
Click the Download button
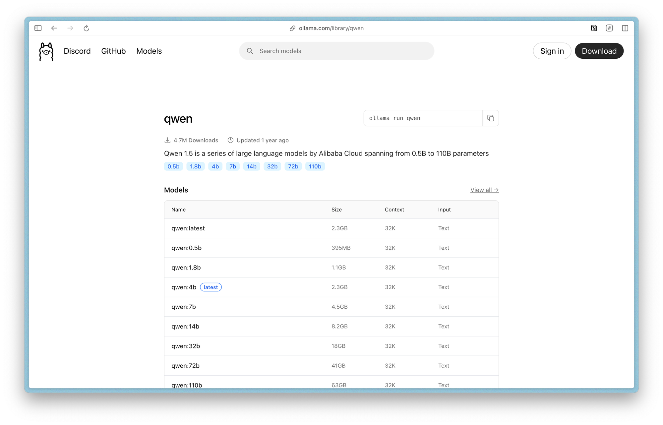click(x=599, y=51)
